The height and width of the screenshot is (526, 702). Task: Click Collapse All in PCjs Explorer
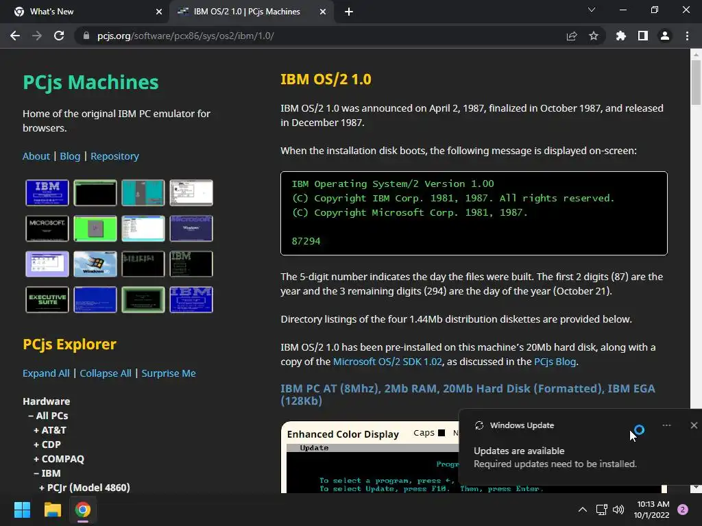coord(106,373)
